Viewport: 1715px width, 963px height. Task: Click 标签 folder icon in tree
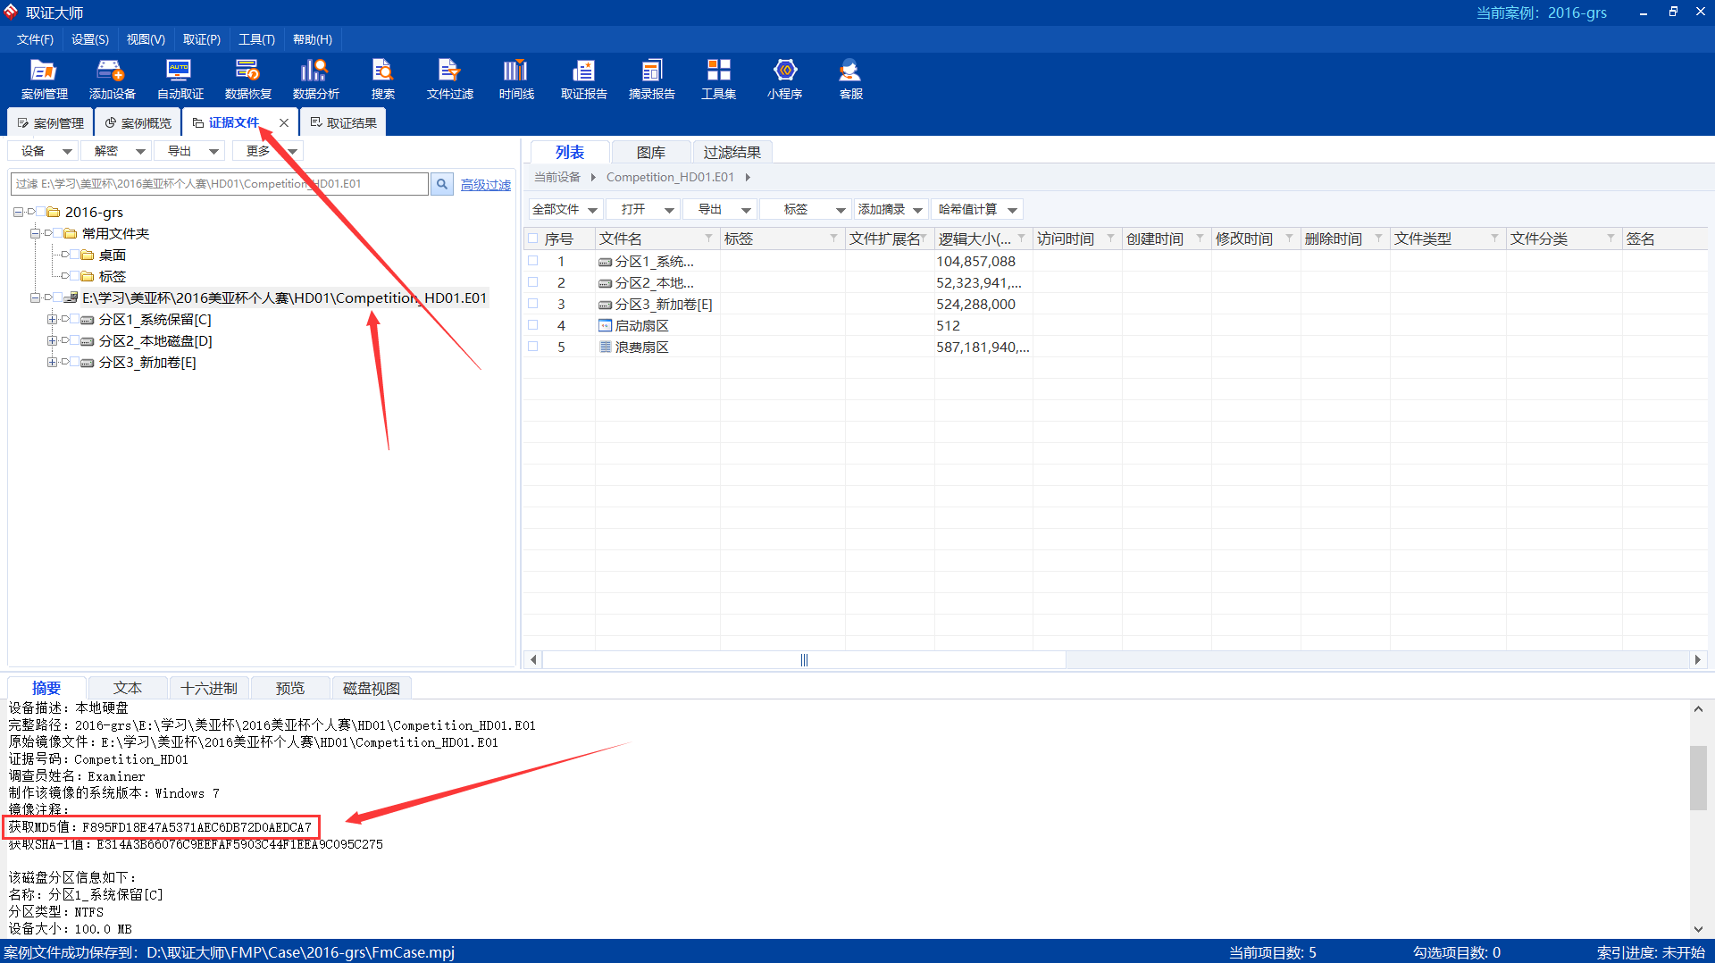pos(88,276)
